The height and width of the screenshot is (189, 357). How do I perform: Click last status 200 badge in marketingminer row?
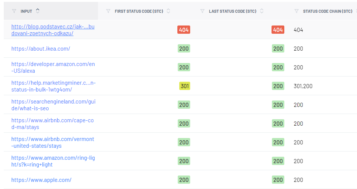(x=278, y=86)
